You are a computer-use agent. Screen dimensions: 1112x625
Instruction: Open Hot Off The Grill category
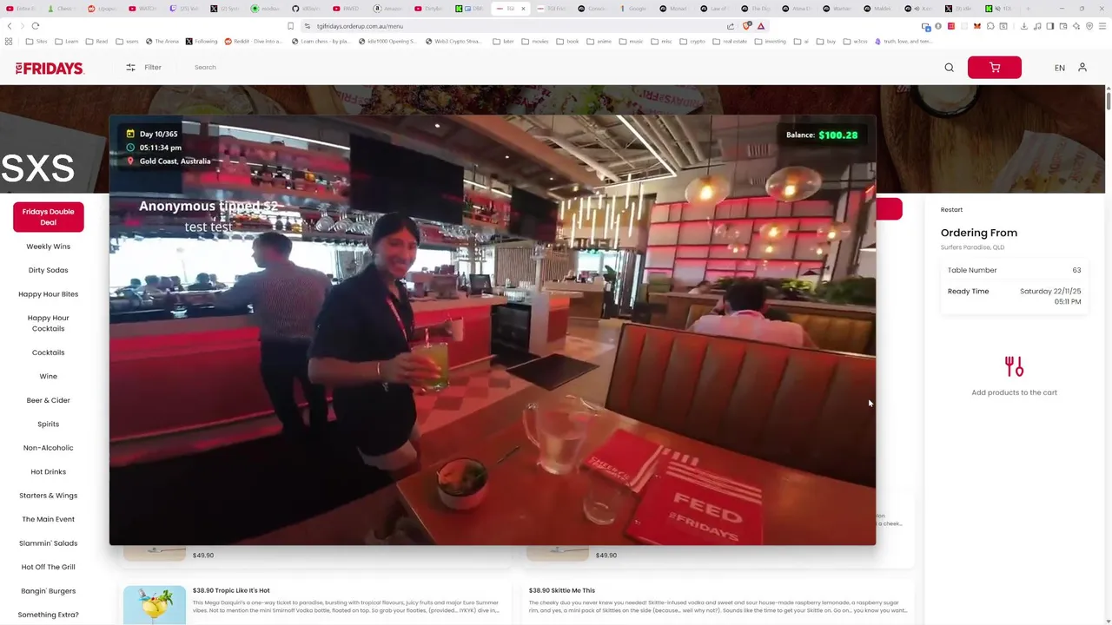point(49,567)
